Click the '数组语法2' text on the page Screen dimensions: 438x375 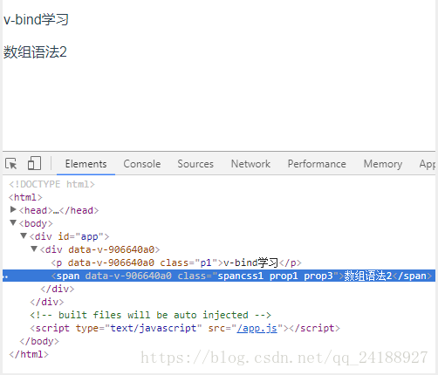click(35, 52)
